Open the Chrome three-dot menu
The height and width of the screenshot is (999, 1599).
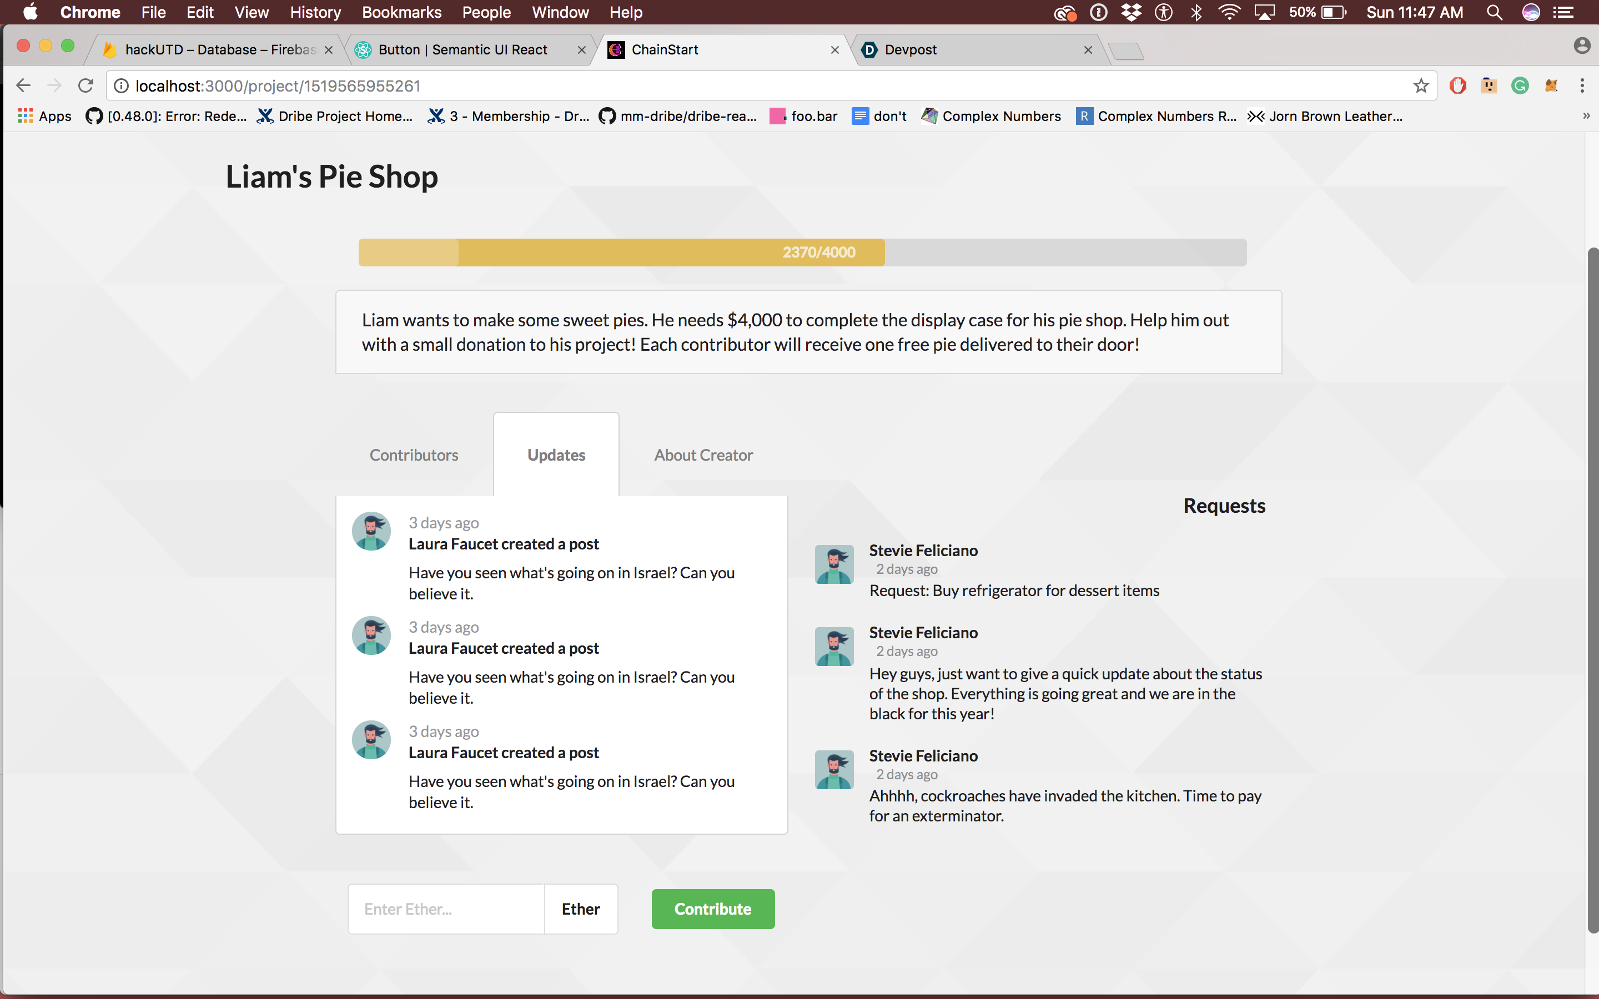(1582, 86)
